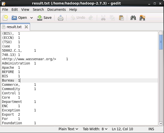The height and width of the screenshot is (133, 164).
Task: Close the gedit window
Action: pos(160,4)
